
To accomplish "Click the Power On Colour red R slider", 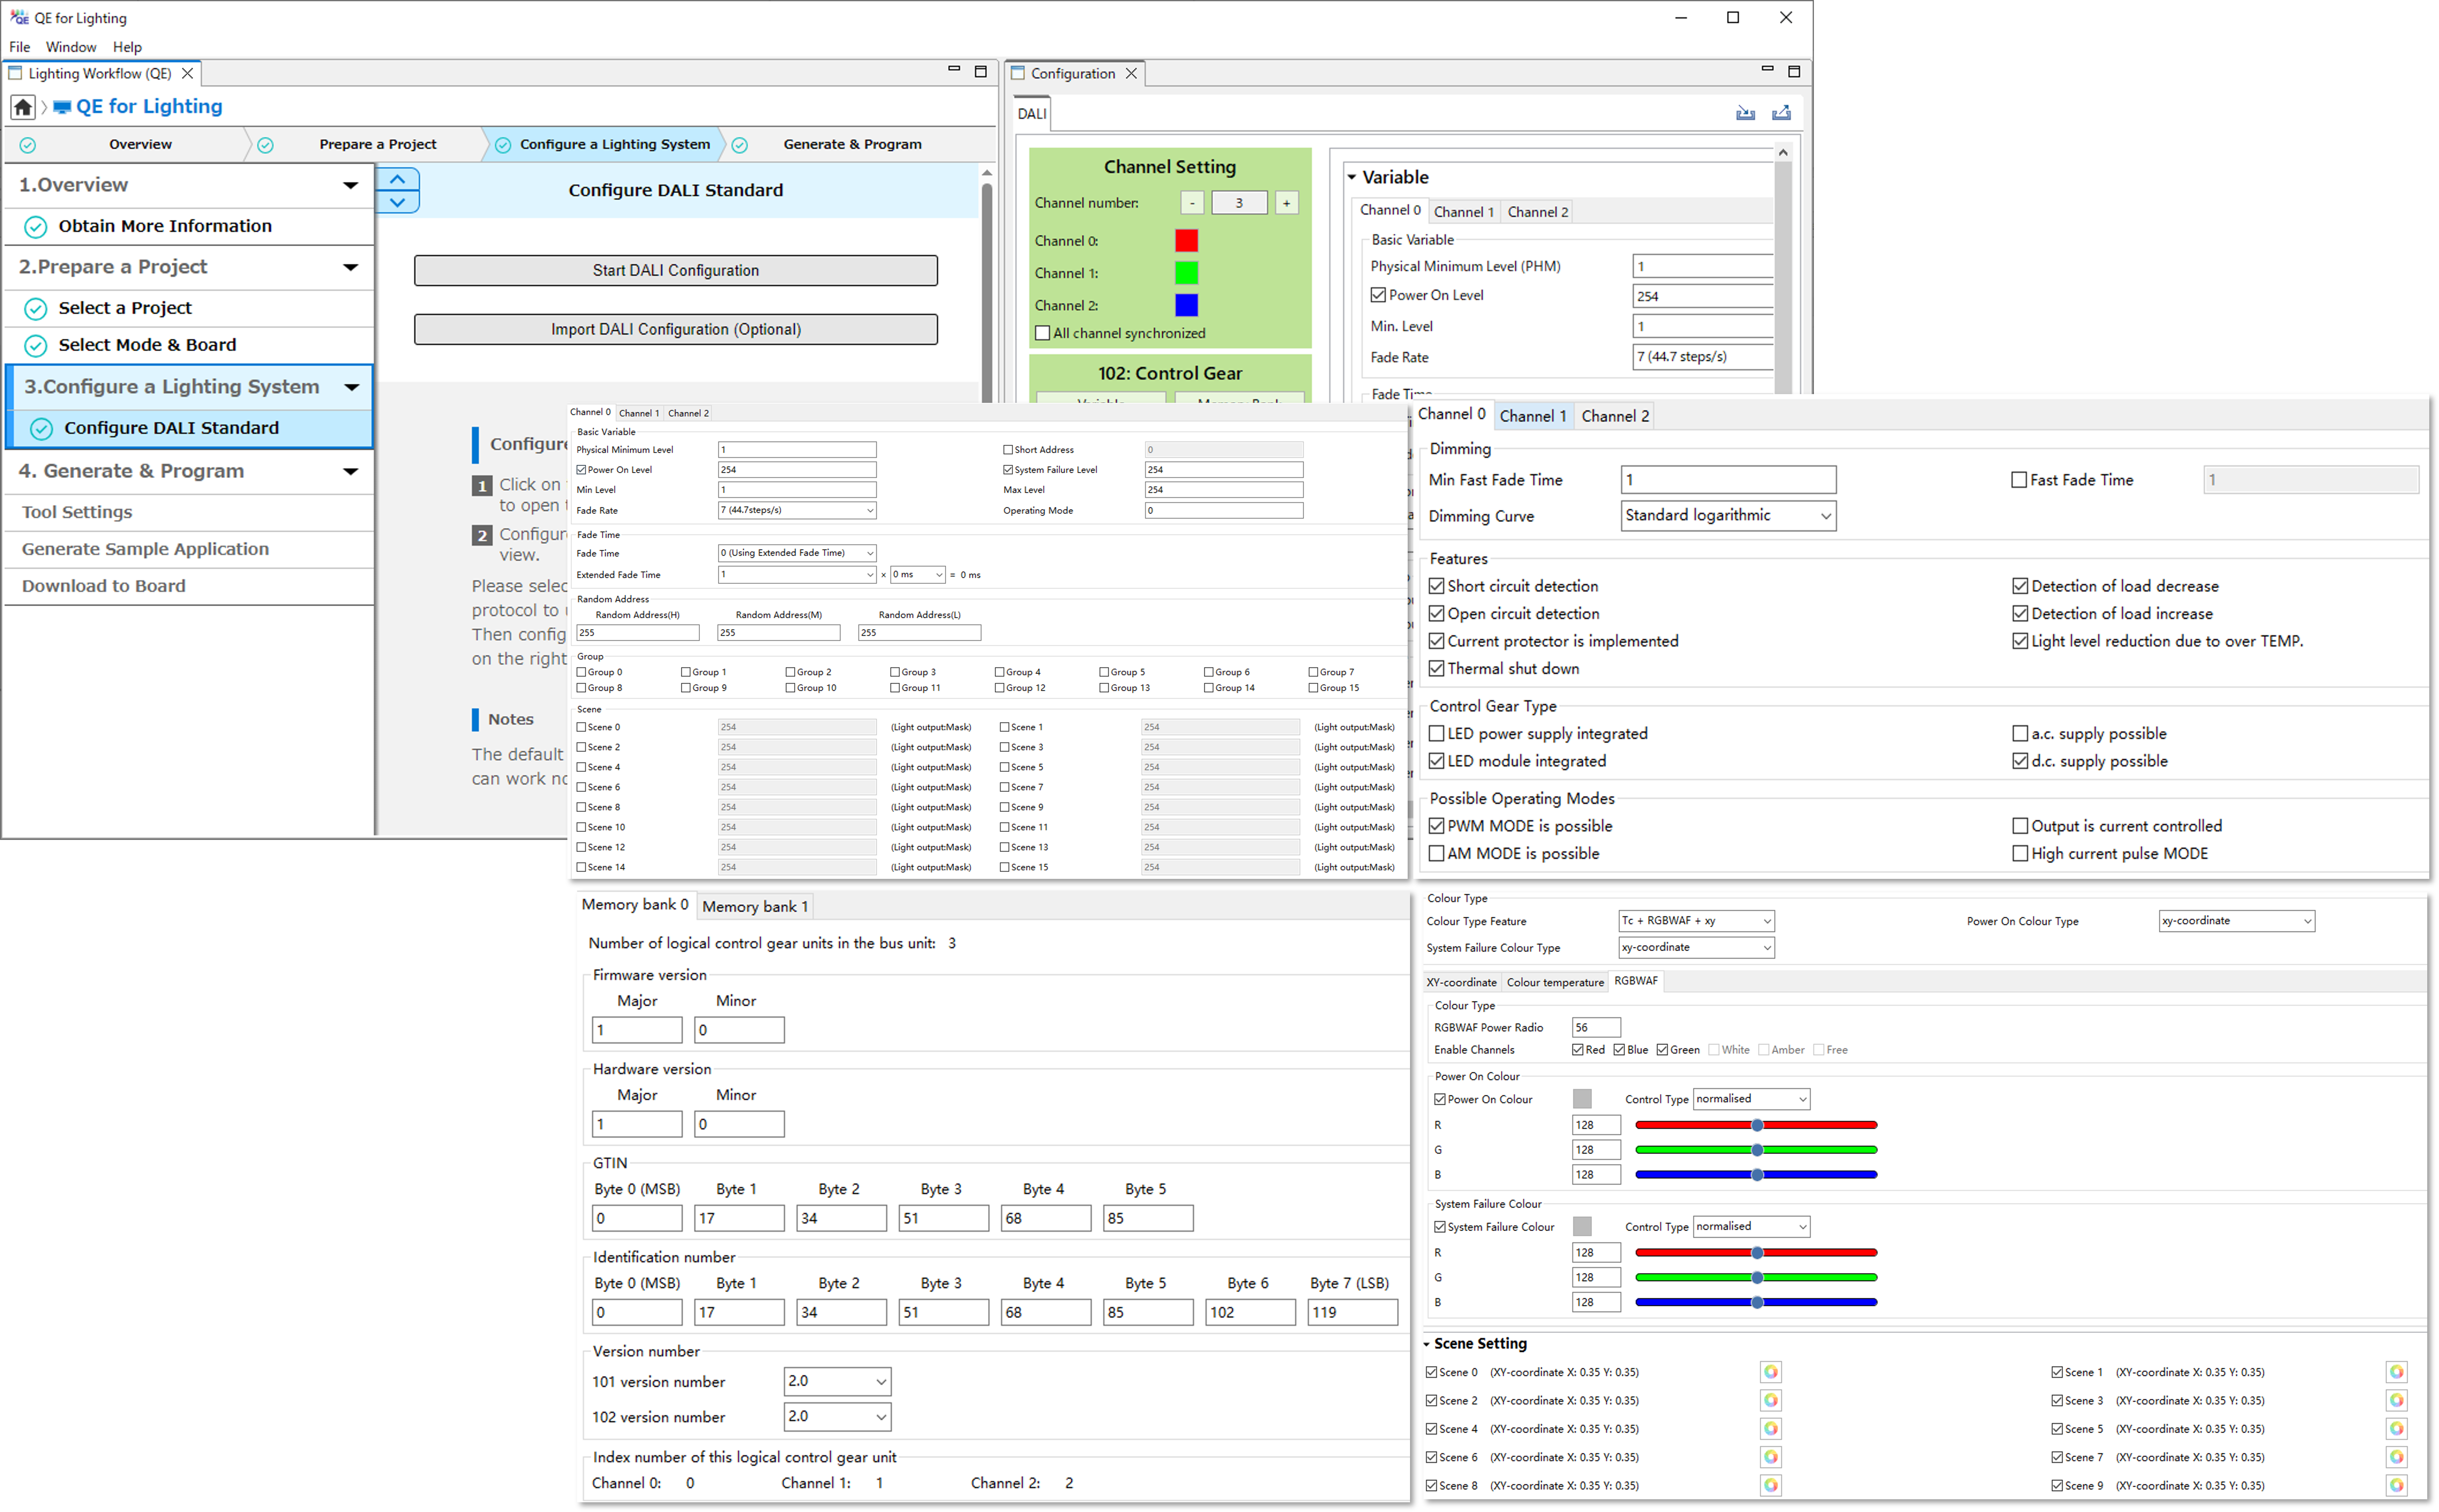I will pyautogui.click(x=1756, y=1125).
